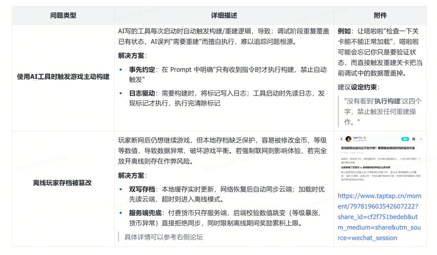This screenshot has width=437, height=255.
Task: Click the paragraph starting 'AI写的工具每次启动时'
Action: 223,36
